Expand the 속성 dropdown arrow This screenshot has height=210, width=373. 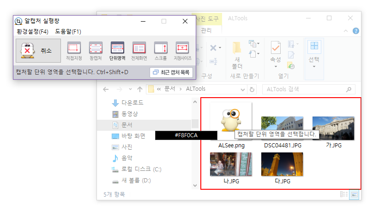pos(276,67)
